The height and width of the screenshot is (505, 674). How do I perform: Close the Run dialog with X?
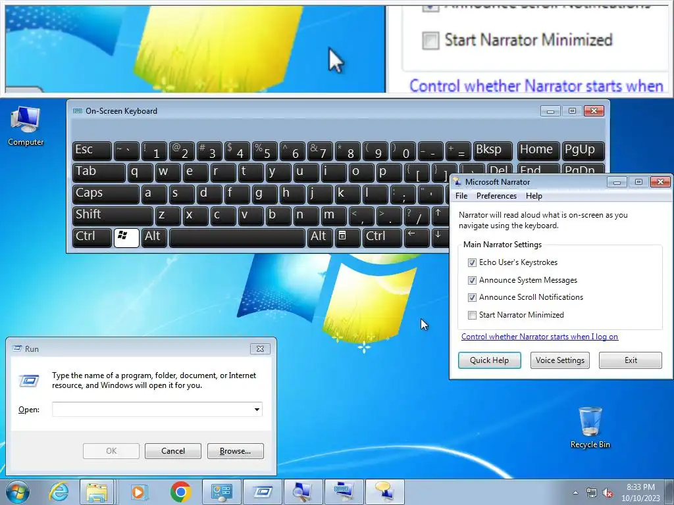(x=260, y=349)
